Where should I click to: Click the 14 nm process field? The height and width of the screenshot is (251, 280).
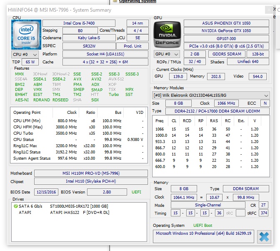(x=137, y=23)
